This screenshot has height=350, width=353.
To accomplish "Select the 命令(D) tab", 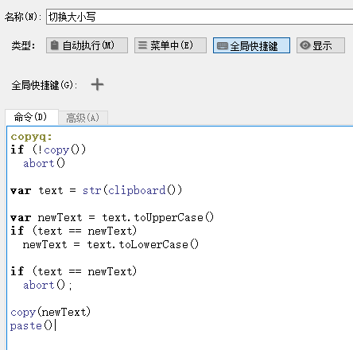I will [31, 117].
